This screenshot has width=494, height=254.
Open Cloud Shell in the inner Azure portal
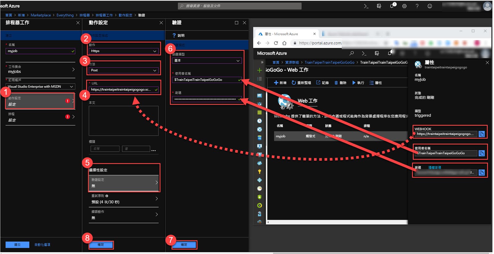(364, 53)
